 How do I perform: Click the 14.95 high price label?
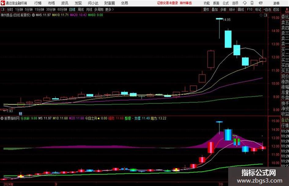click(x=227, y=20)
